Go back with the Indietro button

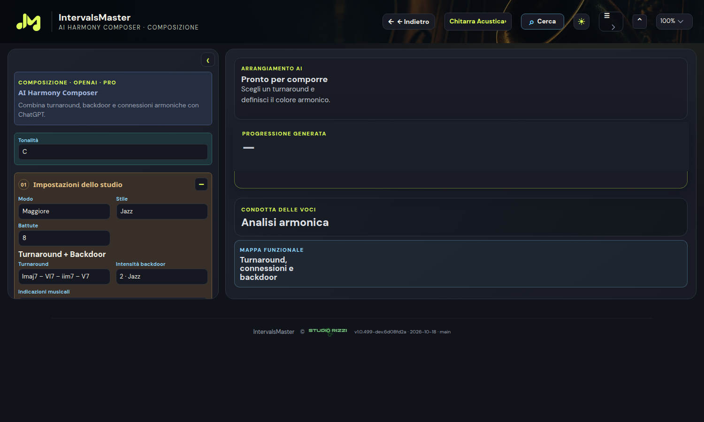point(409,22)
